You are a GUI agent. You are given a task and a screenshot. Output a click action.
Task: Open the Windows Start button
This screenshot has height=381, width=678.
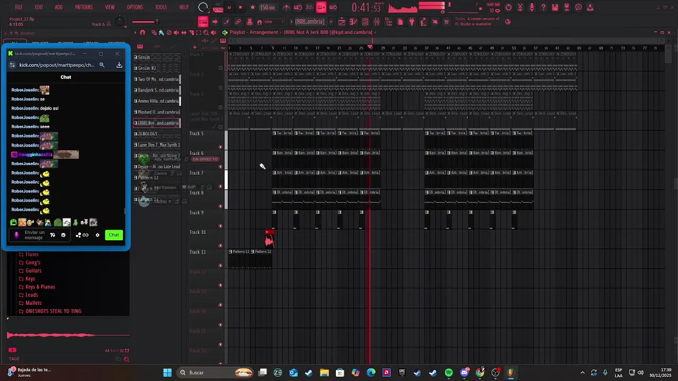167,373
